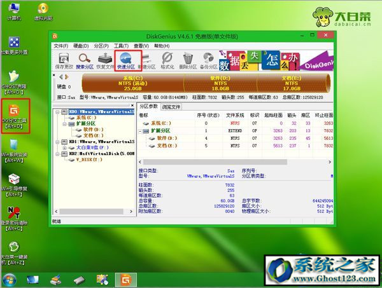Open the Search Partition (搜索分区) tool
382x288 pixels.
coord(85,61)
